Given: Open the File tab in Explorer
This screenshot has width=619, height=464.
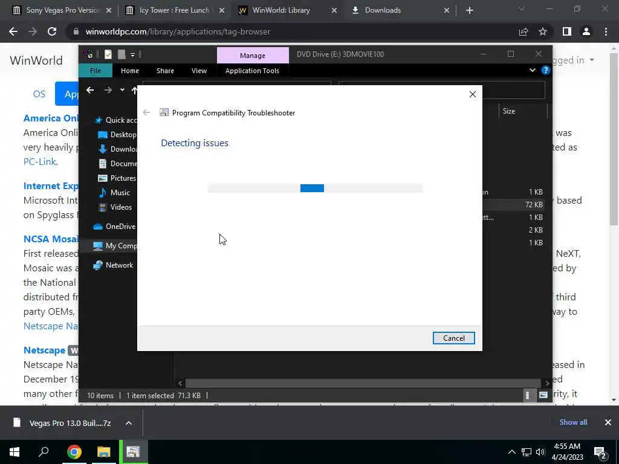Looking at the screenshot, I should tap(96, 71).
